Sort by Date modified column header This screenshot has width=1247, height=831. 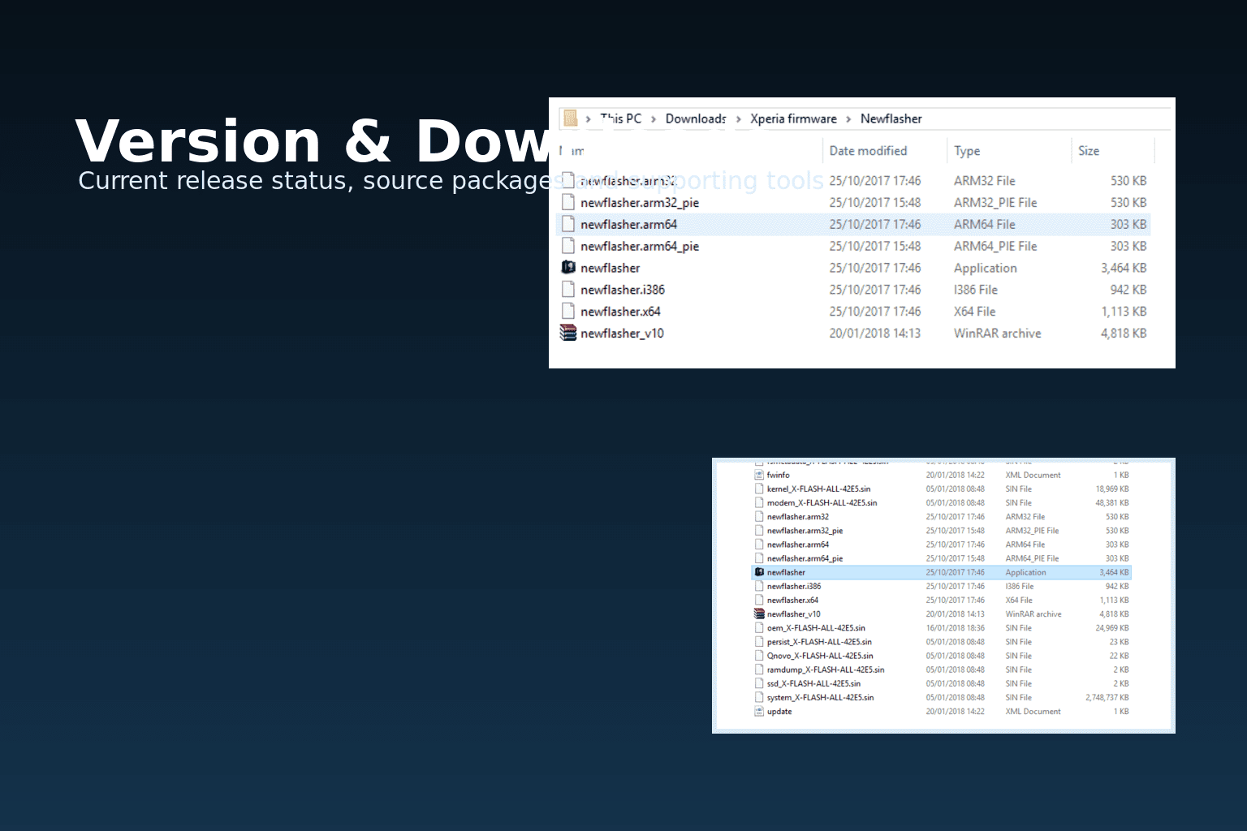tap(868, 151)
